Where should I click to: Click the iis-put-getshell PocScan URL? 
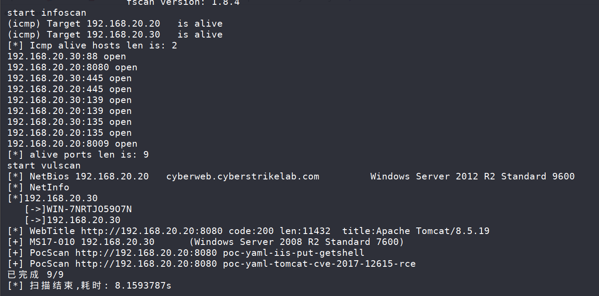[x=146, y=253]
